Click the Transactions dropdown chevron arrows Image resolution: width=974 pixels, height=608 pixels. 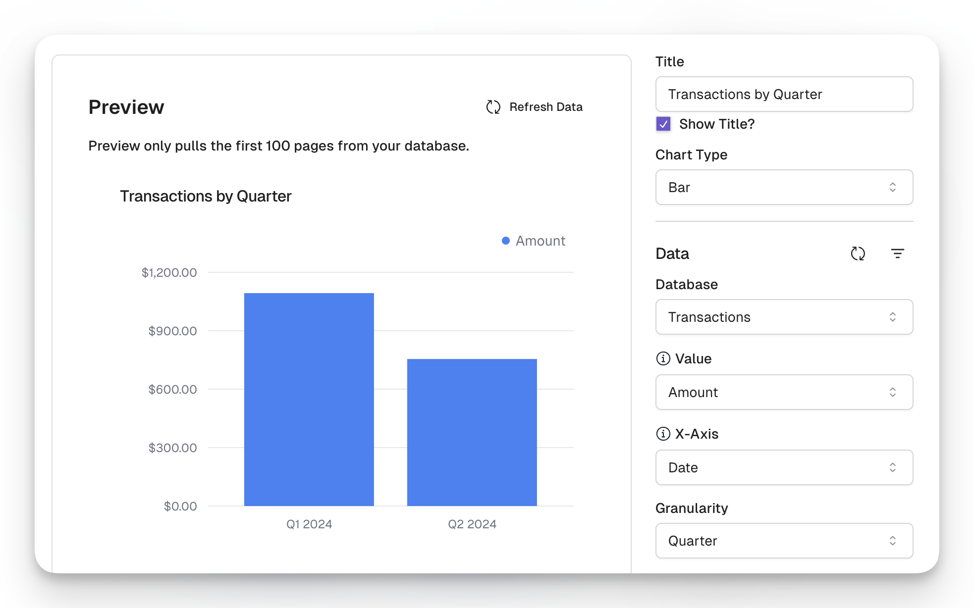pos(892,317)
